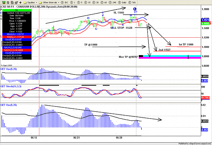Click the 06/21 date axis label
This screenshot has width=212, height=145.
tap(77, 138)
